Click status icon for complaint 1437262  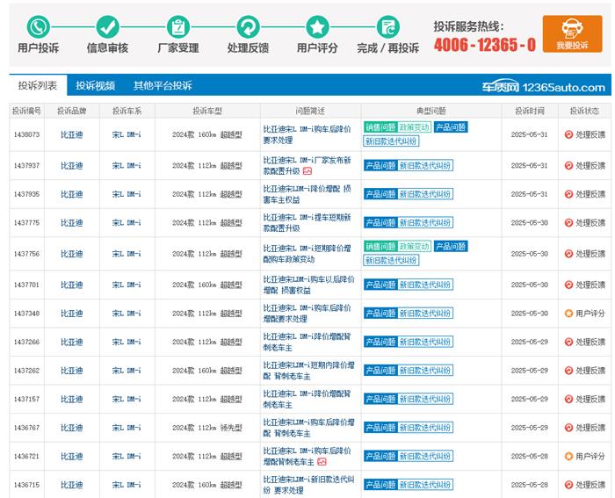point(568,371)
